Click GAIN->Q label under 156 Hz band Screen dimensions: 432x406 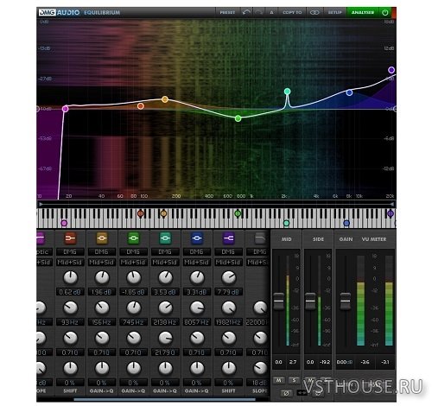[102, 390]
